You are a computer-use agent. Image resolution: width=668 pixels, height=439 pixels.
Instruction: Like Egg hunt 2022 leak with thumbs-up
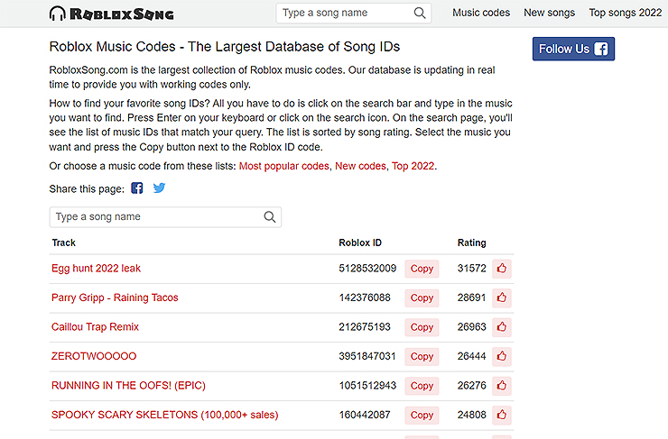[502, 269]
